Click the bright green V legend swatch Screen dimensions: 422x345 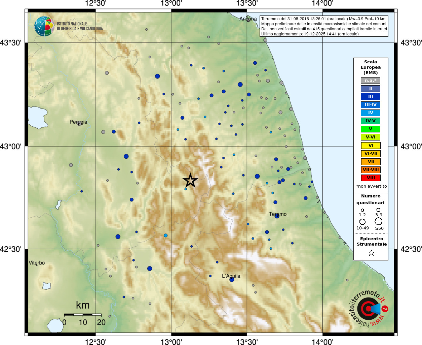[371, 129]
